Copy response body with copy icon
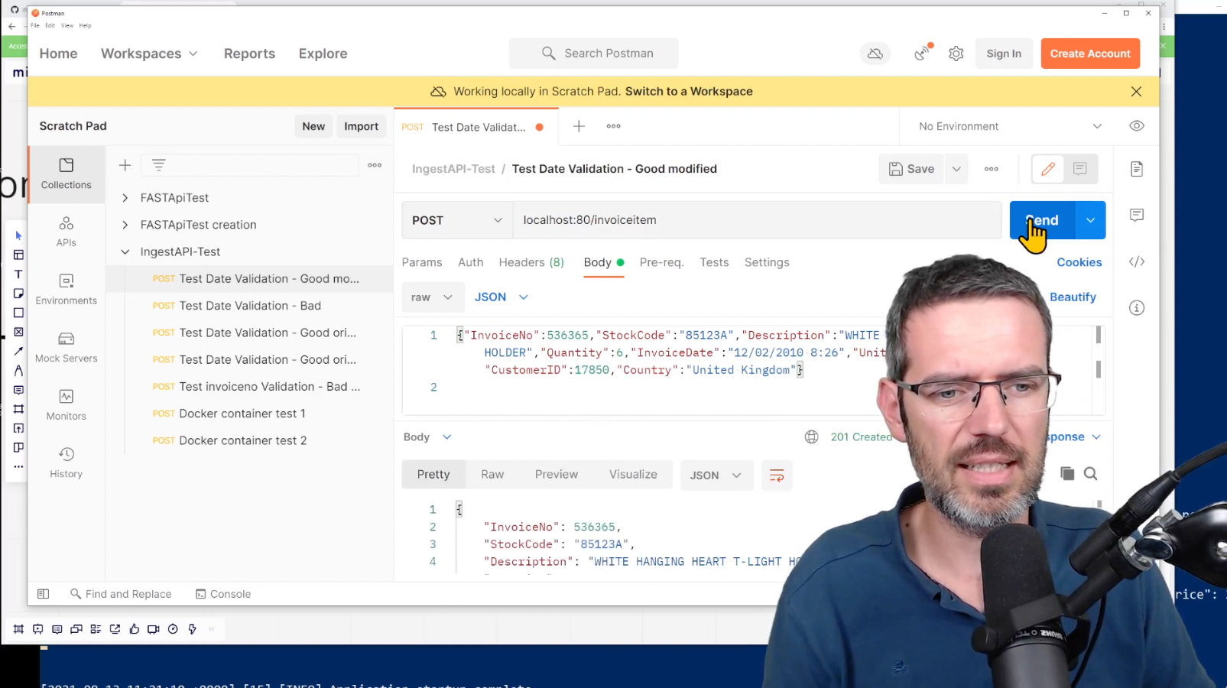Screen dimensions: 1227x688 [1067, 474]
